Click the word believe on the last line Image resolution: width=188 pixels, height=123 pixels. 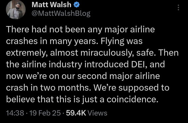tap(21, 99)
